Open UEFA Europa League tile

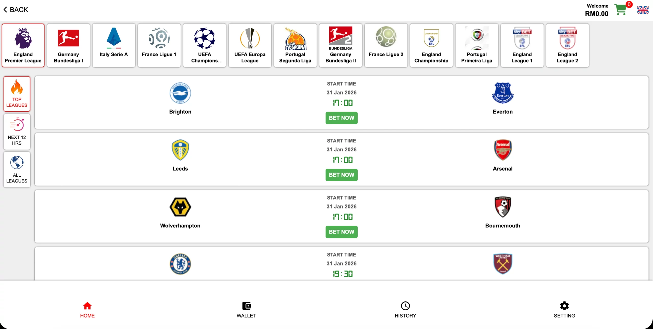click(x=250, y=45)
